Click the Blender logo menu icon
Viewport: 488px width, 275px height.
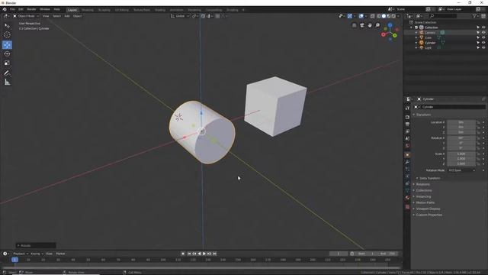tap(5, 9)
